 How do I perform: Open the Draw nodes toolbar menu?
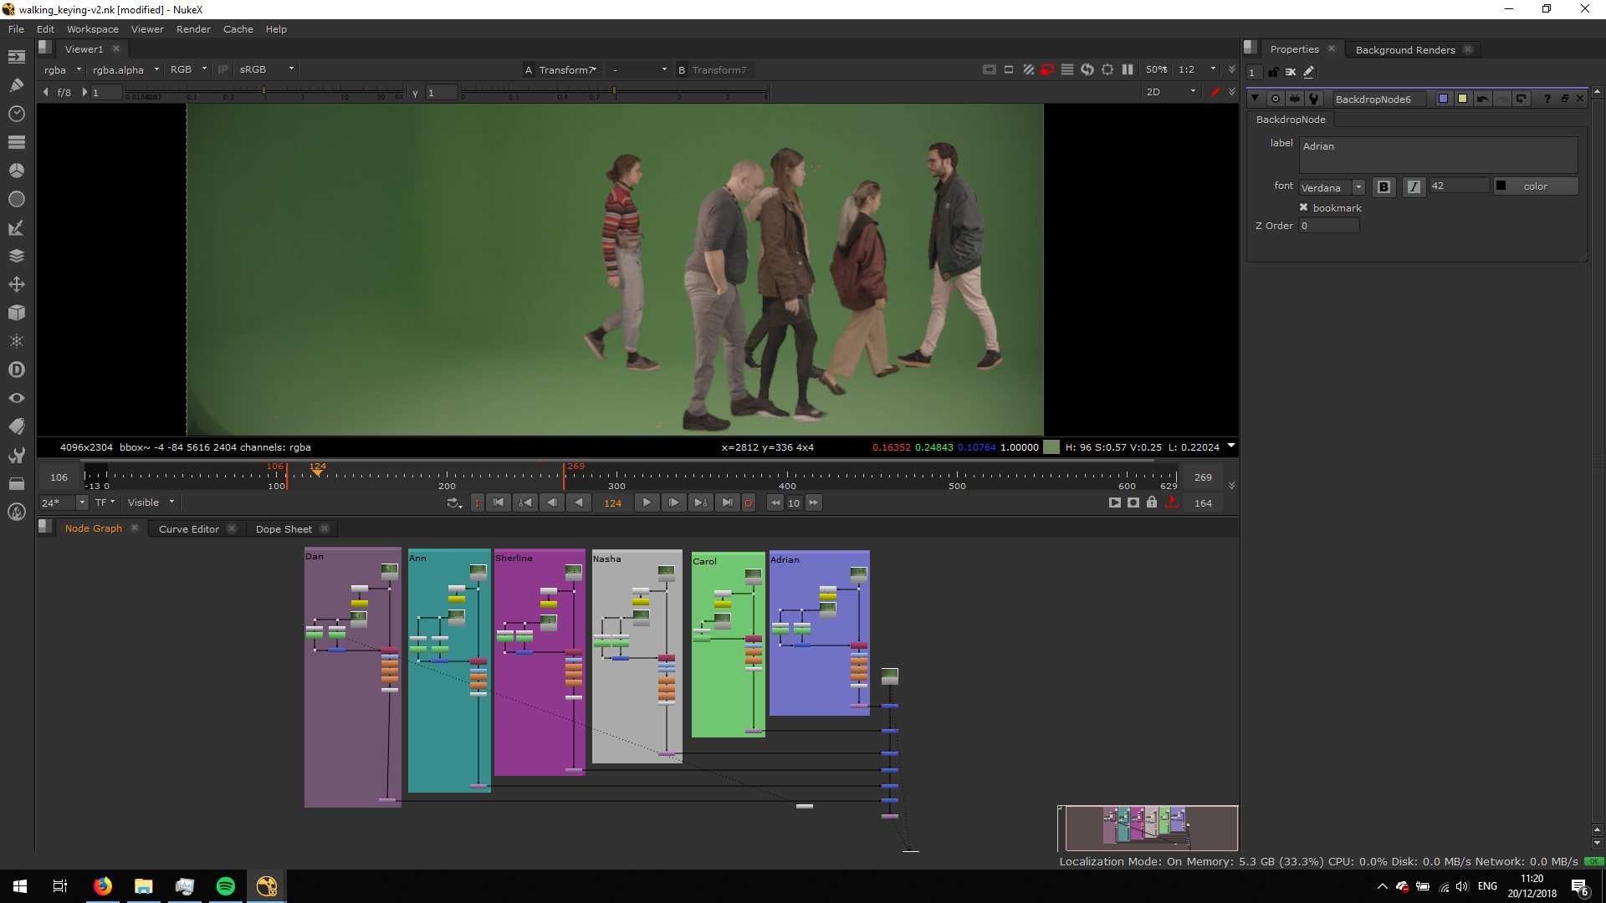17,85
